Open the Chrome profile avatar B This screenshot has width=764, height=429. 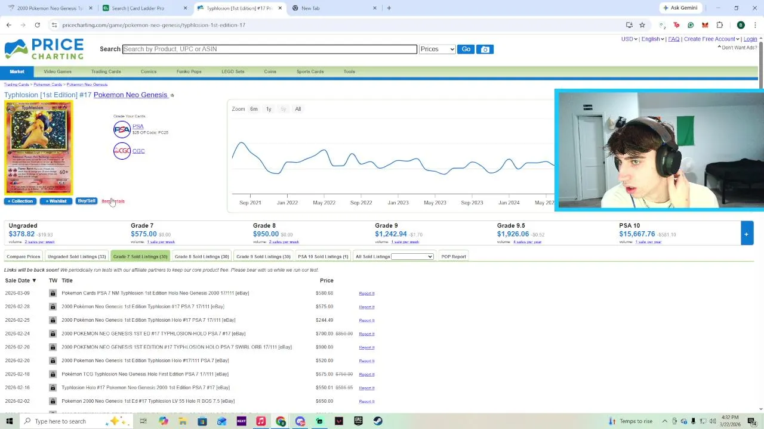coord(741,25)
